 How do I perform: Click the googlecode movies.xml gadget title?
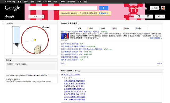pos(27,75)
